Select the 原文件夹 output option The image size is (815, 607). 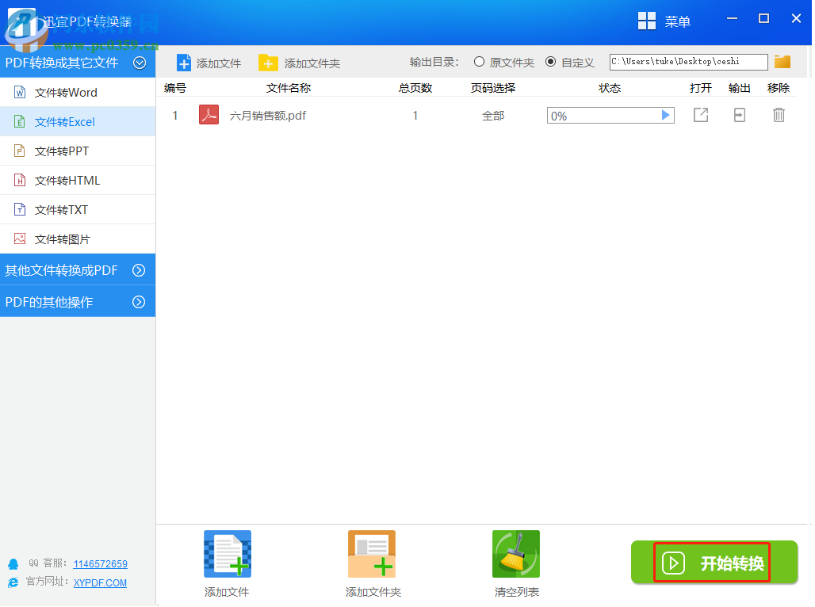click(x=480, y=61)
